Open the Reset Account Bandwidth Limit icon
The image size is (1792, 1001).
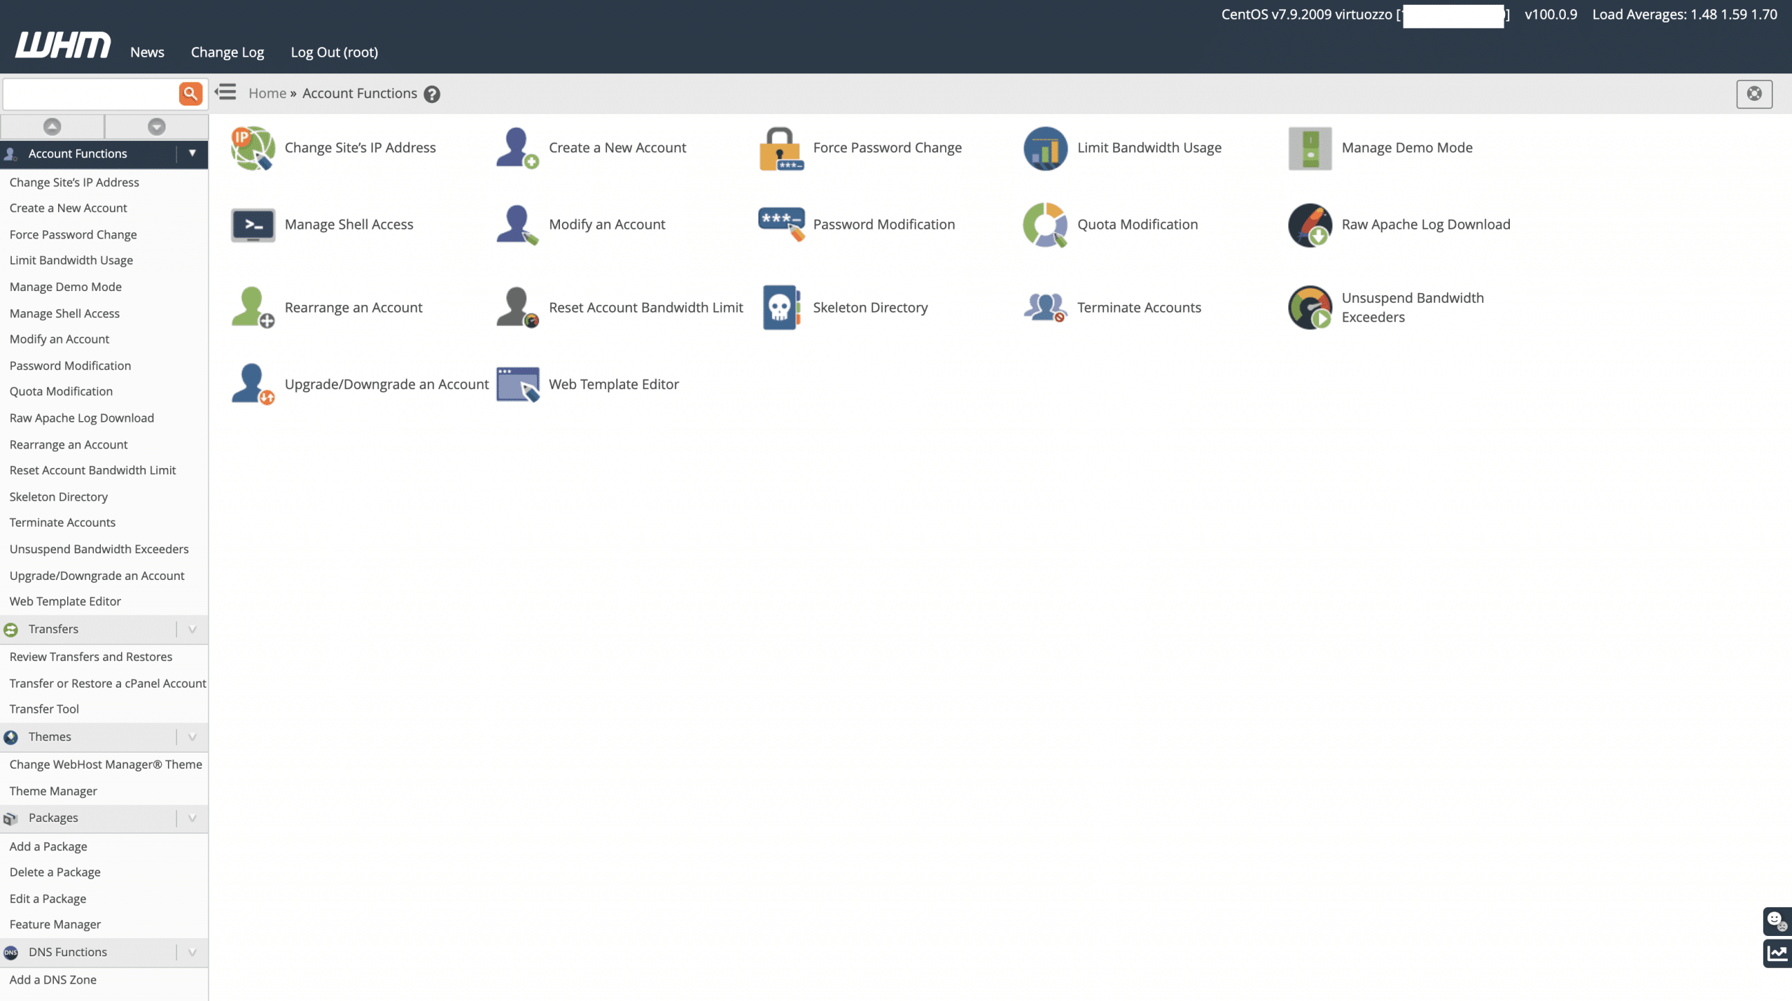pyautogui.click(x=517, y=307)
